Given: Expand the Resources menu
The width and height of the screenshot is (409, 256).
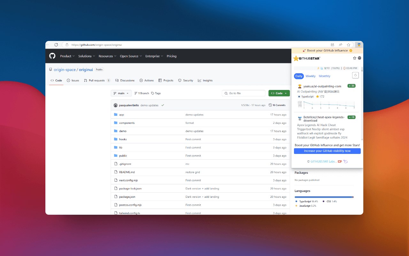Looking at the screenshot, I should click(107, 56).
